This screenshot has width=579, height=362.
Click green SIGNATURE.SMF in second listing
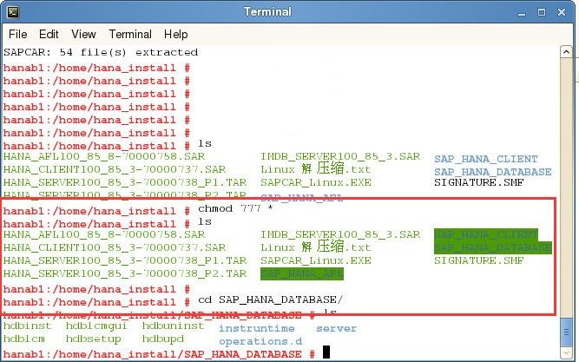click(x=479, y=260)
